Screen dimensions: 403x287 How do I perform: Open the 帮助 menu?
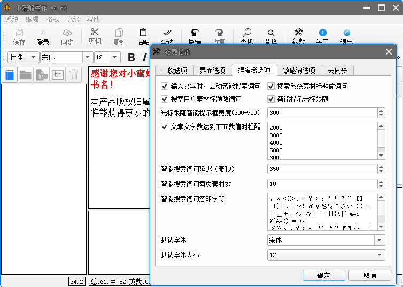(x=94, y=20)
